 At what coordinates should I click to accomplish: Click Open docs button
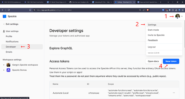tap(153, 61)
